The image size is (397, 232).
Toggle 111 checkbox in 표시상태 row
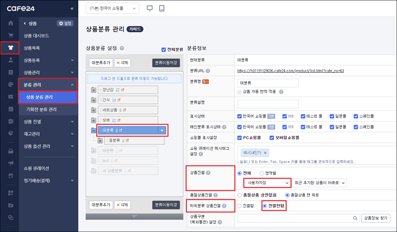(x=284, y=116)
